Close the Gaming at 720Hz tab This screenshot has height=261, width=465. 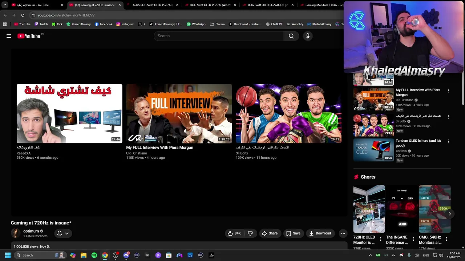click(120, 5)
